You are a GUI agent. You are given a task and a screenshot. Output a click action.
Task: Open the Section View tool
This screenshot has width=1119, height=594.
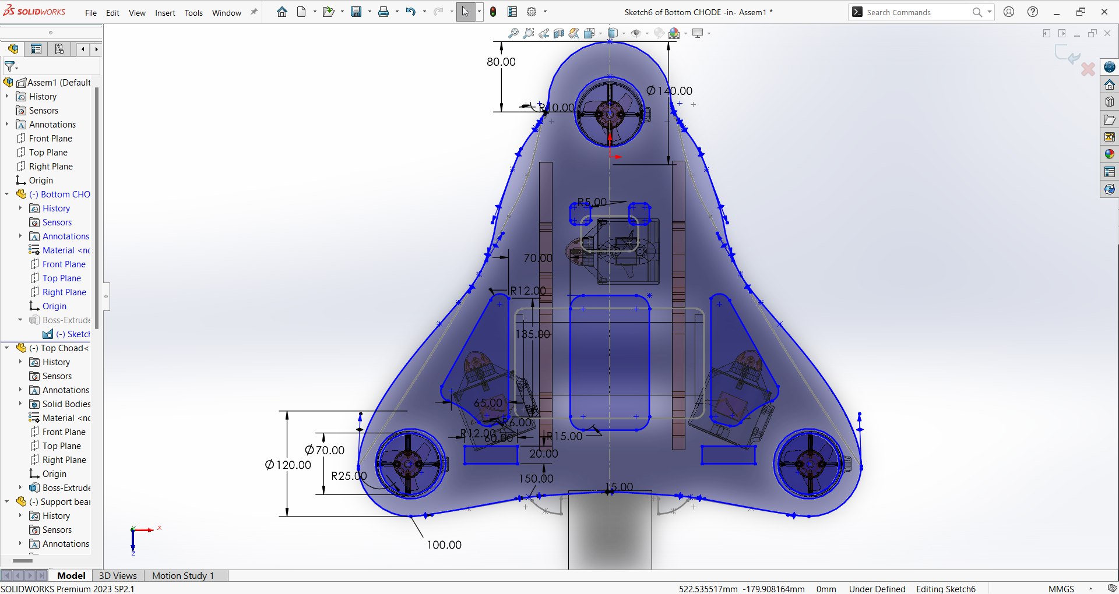point(559,33)
